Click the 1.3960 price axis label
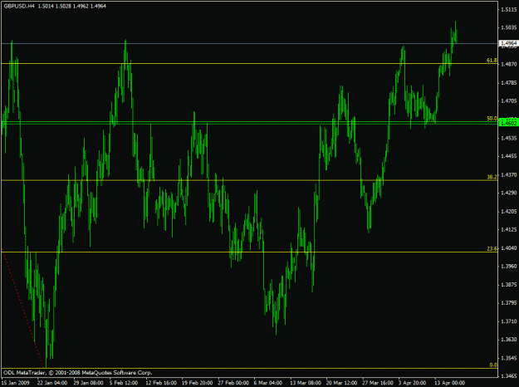Image resolution: width=519 pixels, height=387 pixels. coord(509,266)
